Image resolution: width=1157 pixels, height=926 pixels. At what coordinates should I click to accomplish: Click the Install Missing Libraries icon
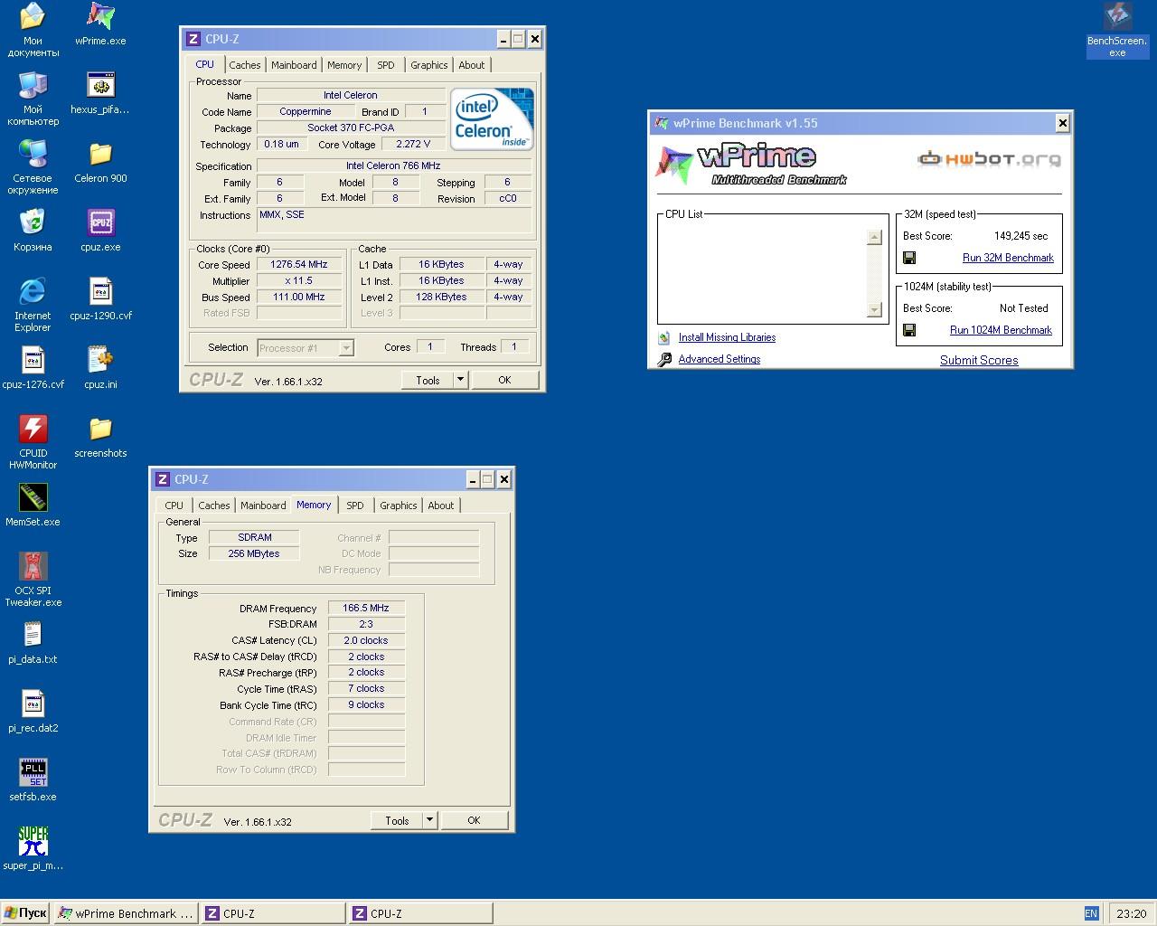(x=664, y=337)
